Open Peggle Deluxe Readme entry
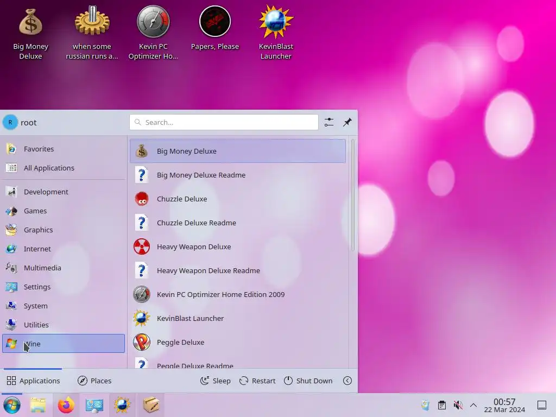Image resolution: width=556 pixels, height=417 pixels. pos(238,362)
